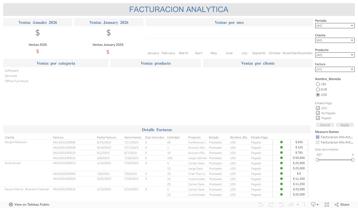The height and width of the screenshot is (208, 358).
Task: Click the Fecha Factura column header
Action: (x=106, y=137)
